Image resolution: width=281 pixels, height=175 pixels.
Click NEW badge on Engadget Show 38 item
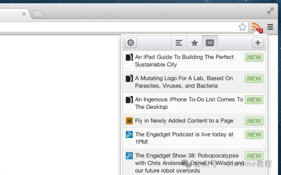pos(254,156)
